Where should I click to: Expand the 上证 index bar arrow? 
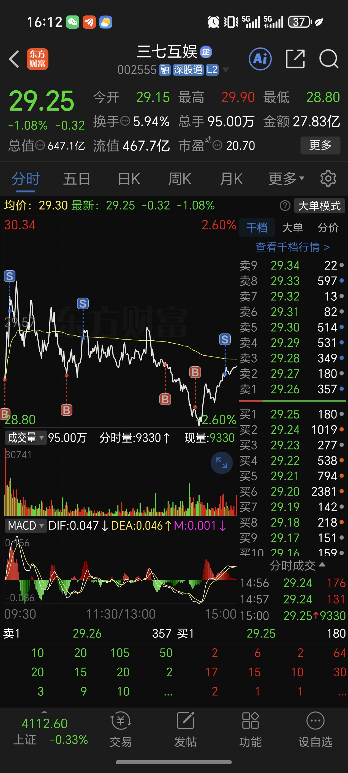tap(44, 712)
